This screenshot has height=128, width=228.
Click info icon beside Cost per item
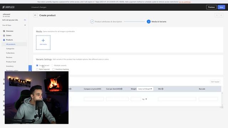(x=121, y=89)
